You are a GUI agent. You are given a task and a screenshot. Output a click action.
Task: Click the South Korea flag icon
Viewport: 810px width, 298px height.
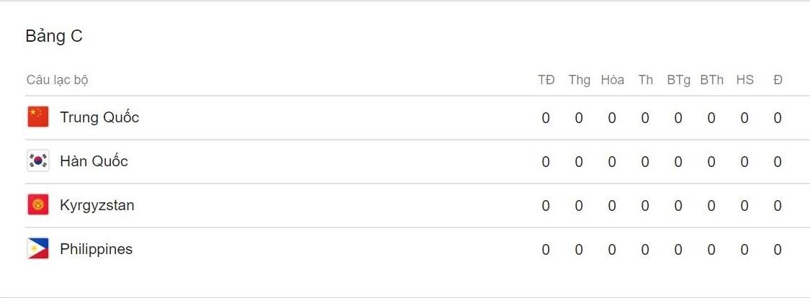pyautogui.click(x=38, y=161)
